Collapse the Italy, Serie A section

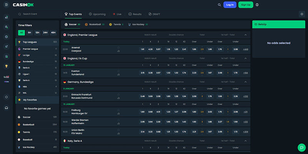pyautogui.click(x=246, y=141)
